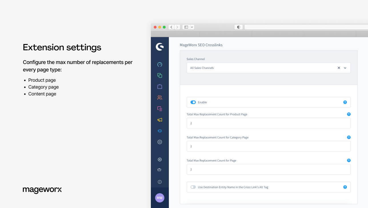The height and width of the screenshot is (208, 368).
Task: Open the Catalogues icon in sidebar
Action: click(x=160, y=75)
